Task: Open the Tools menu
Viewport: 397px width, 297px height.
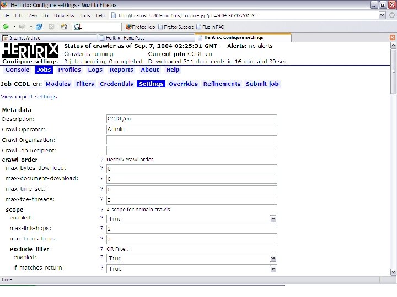Action: click(x=85, y=15)
